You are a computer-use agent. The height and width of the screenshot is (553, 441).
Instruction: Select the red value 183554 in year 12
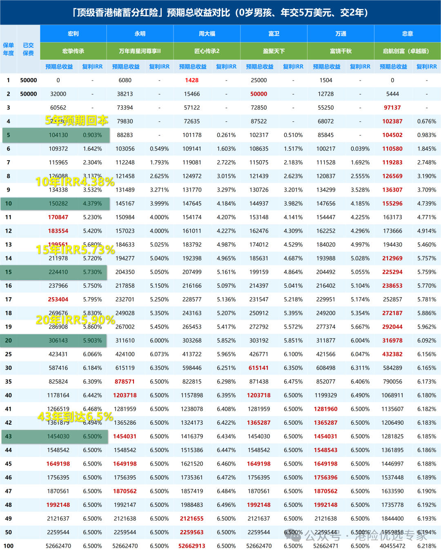pos(58,231)
